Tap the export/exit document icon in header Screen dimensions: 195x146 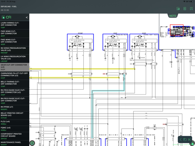(x=178, y=9)
